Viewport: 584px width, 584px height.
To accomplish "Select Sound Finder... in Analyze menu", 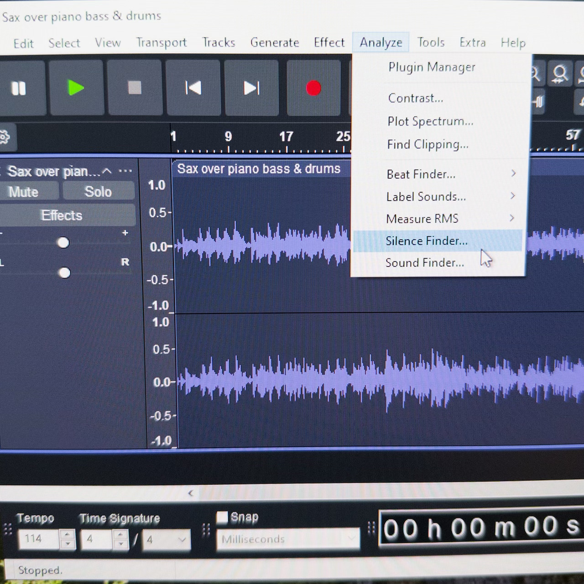I will point(424,263).
